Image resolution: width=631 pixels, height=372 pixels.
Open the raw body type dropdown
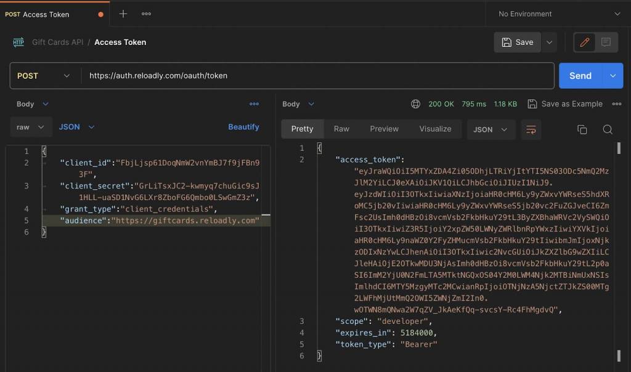tap(31, 127)
